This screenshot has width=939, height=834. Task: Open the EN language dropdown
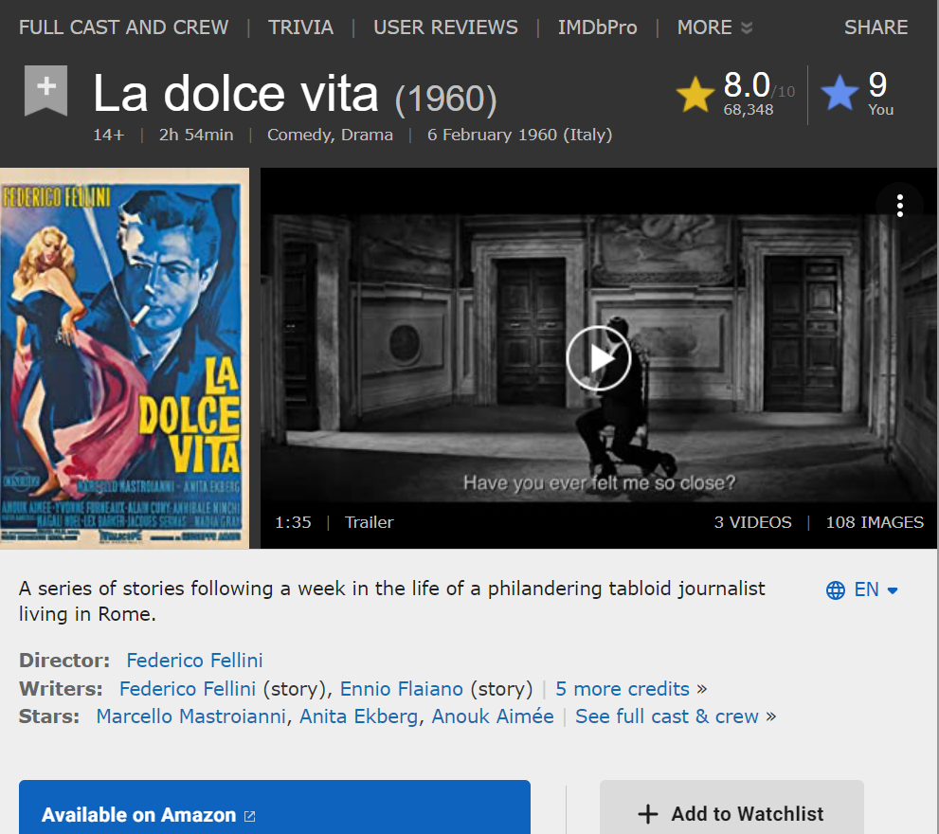pyautogui.click(x=876, y=589)
